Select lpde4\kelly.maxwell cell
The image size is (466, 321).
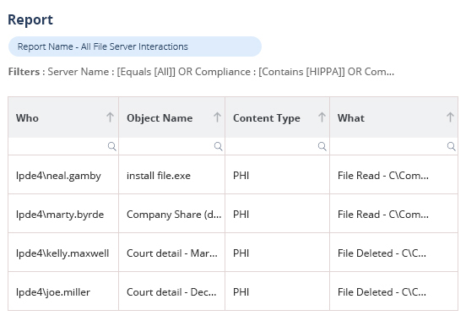pyautogui.click(x=63, y=253)
